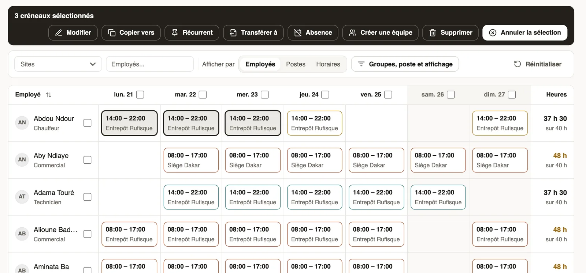Click Adama Touré's AT avatar

[22, 197]
